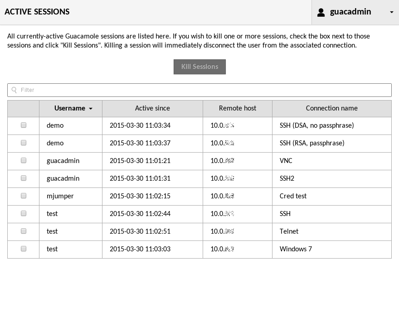This screenshot has height=317, width=399.
Task: Tick the checkbox for the Windows 7 session
Action: coord(24,249)
